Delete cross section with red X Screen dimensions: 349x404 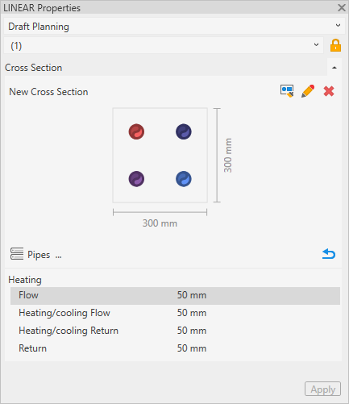329,91
